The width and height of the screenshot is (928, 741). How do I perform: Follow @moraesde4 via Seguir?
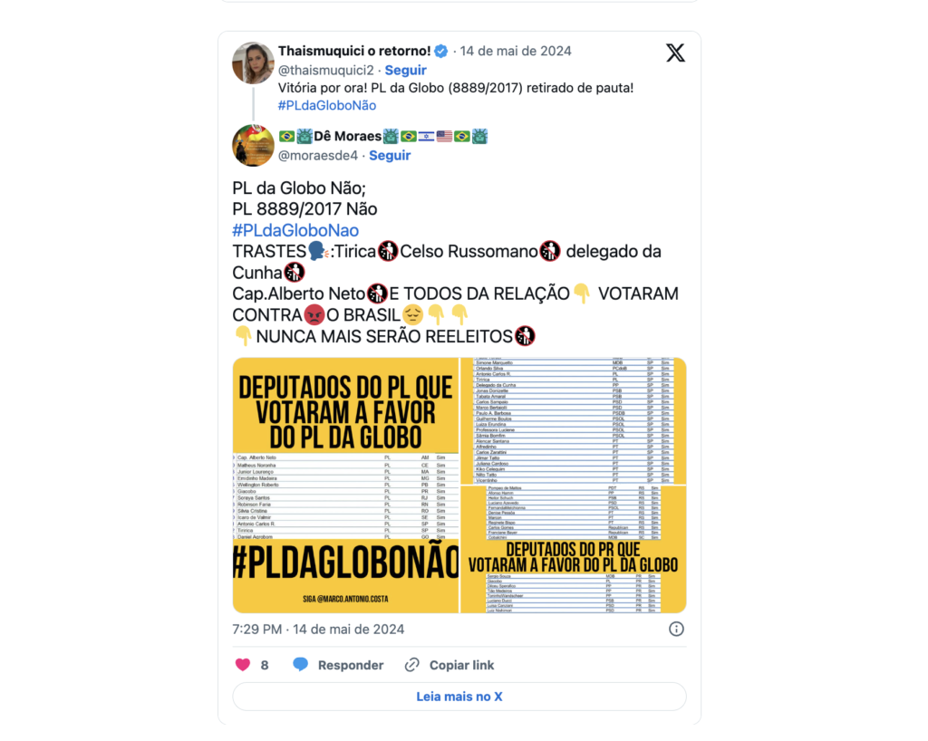pos(390,156)
